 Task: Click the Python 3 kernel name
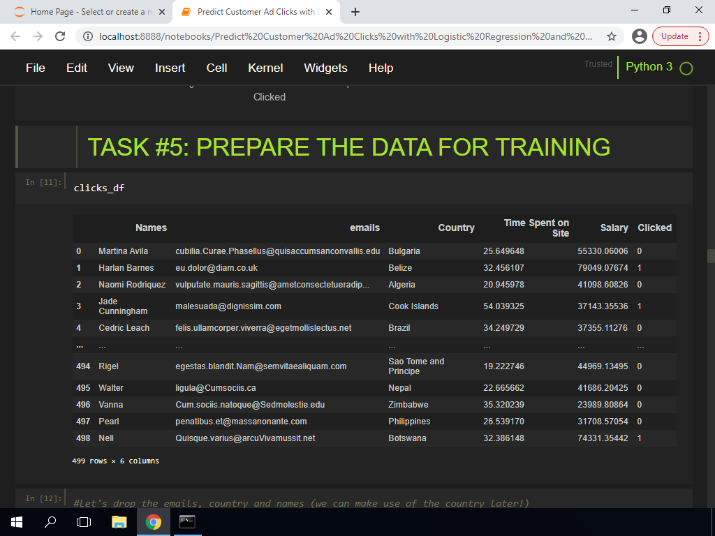pos(649,66)
